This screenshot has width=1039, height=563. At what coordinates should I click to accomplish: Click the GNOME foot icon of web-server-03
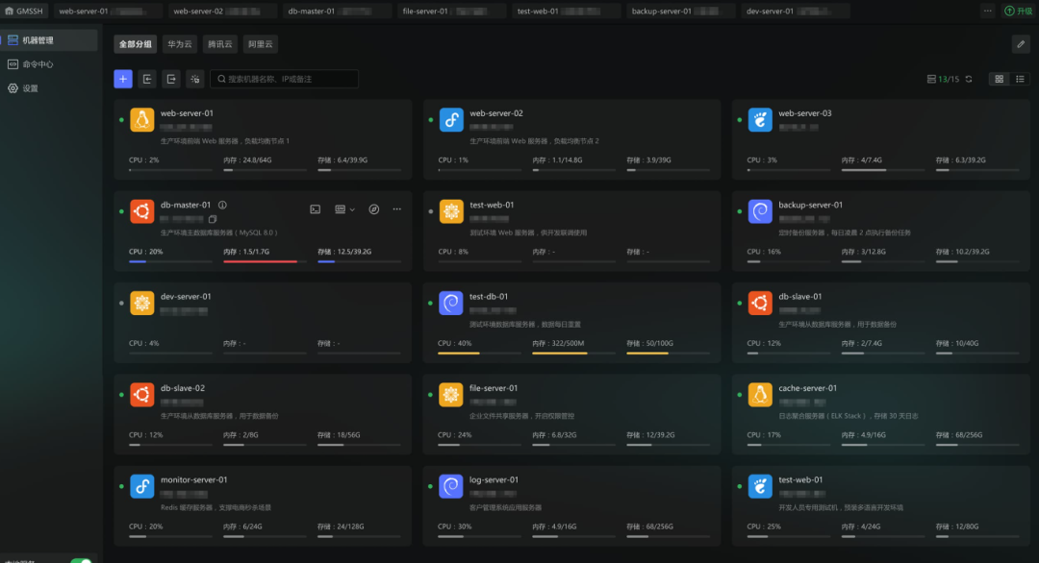pyautogui.click(x=760, y=120)
